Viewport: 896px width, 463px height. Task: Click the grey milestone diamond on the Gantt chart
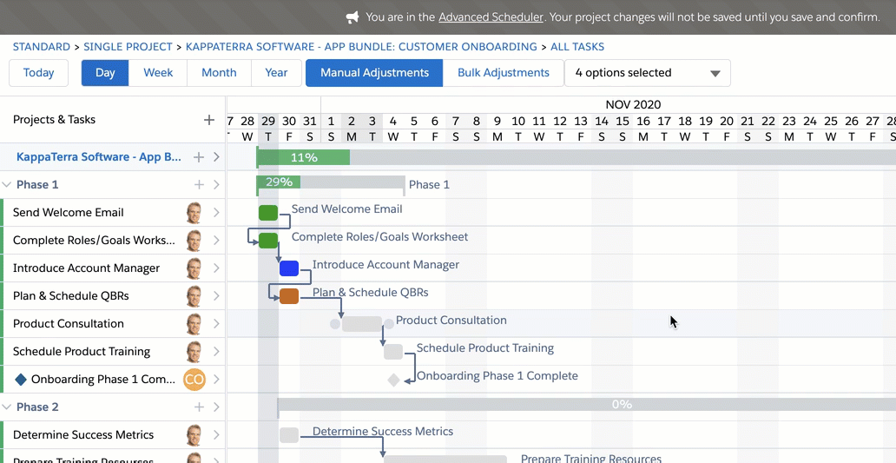(393, 380)
